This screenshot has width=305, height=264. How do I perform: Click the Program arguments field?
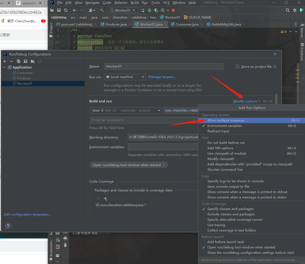(x=144, y=120)
